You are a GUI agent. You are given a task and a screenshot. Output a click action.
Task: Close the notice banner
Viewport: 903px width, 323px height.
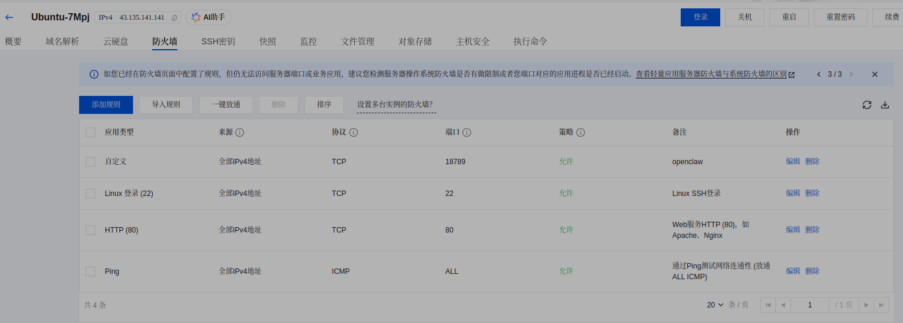click(875, 74)
